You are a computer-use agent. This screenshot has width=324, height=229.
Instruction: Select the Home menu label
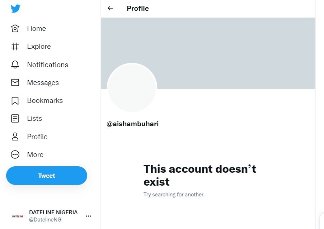(x=37, y=28)
